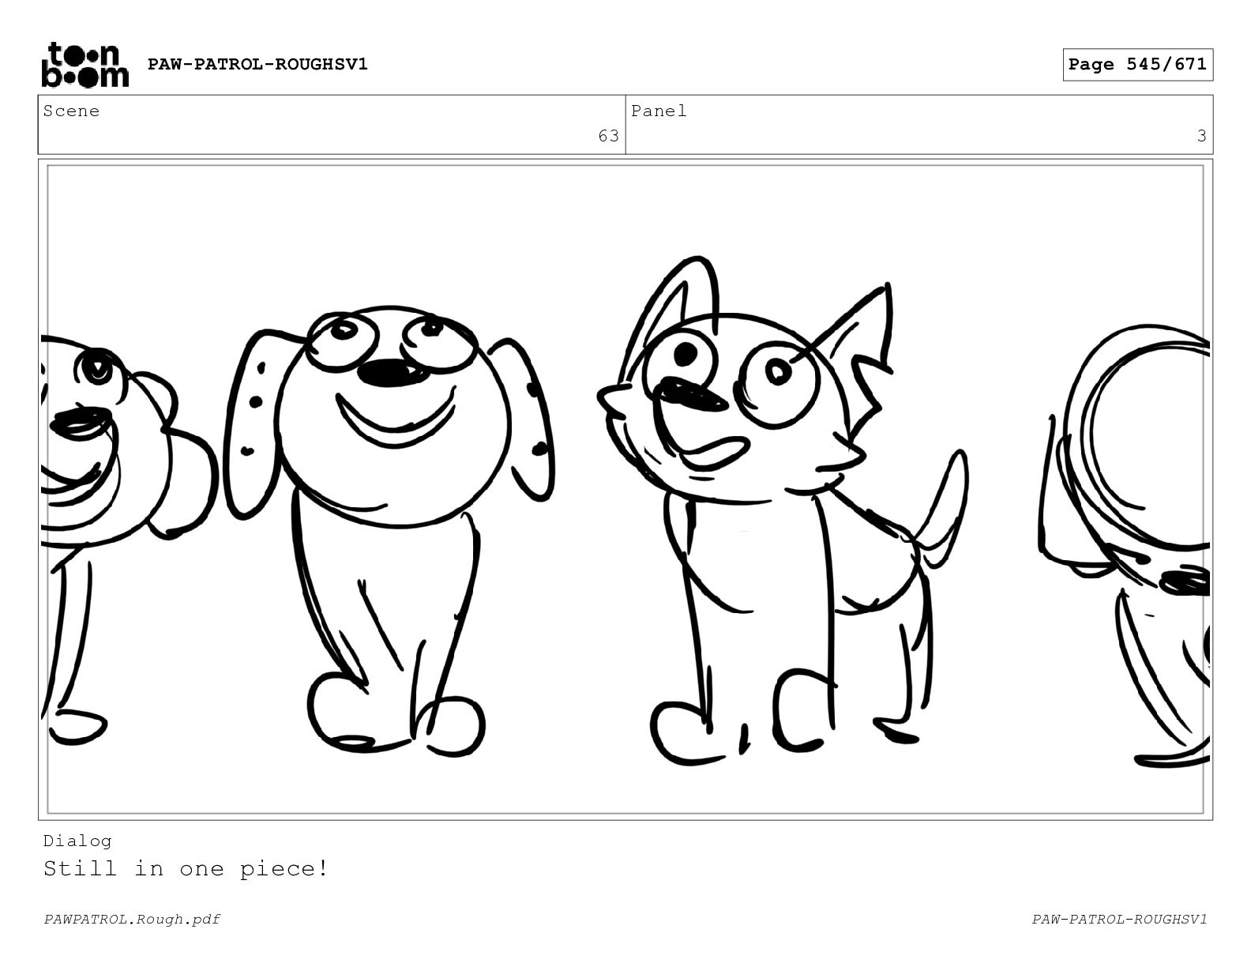Click the Dialog label
This screenshot has width=1251, height=967.
point(77,841)
